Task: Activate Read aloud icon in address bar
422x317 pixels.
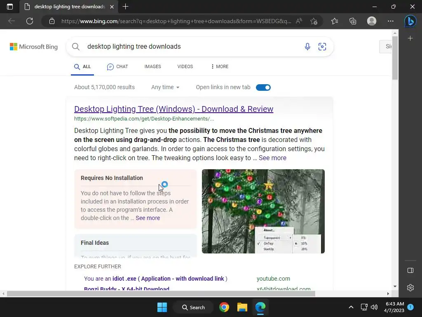Action: click(x=299, y=21)
